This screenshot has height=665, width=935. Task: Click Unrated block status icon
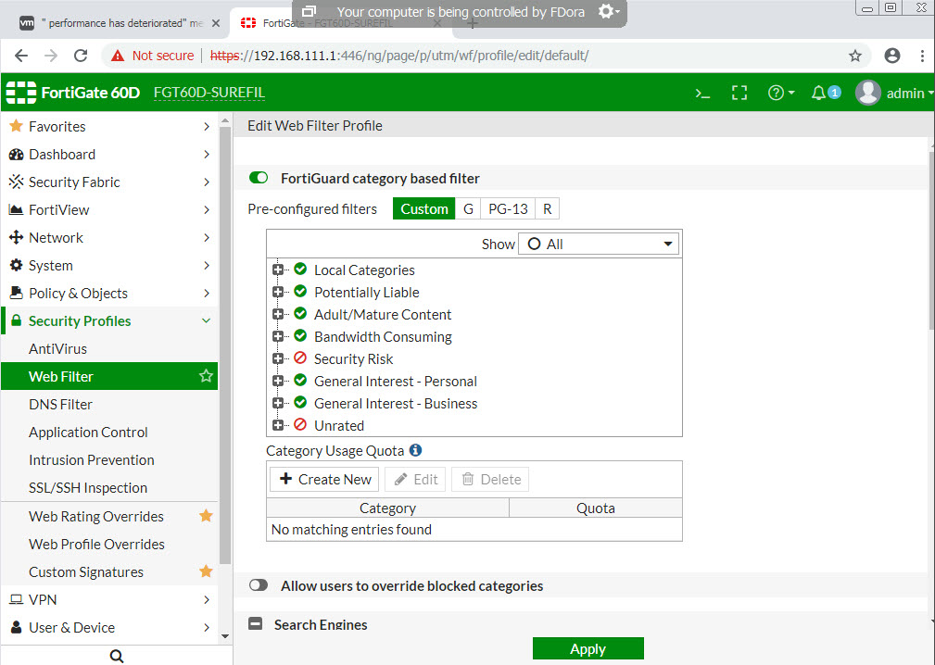click(x=300, y=424)
